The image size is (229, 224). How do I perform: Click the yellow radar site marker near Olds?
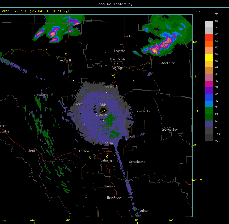coord(103,111)
